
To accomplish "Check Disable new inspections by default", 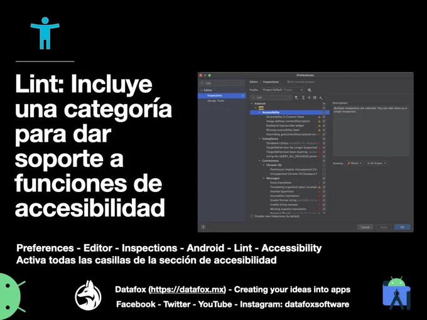I will 252,216.
